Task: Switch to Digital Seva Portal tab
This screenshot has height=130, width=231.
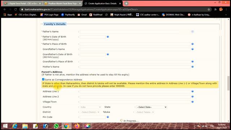Action: point(22,3)
